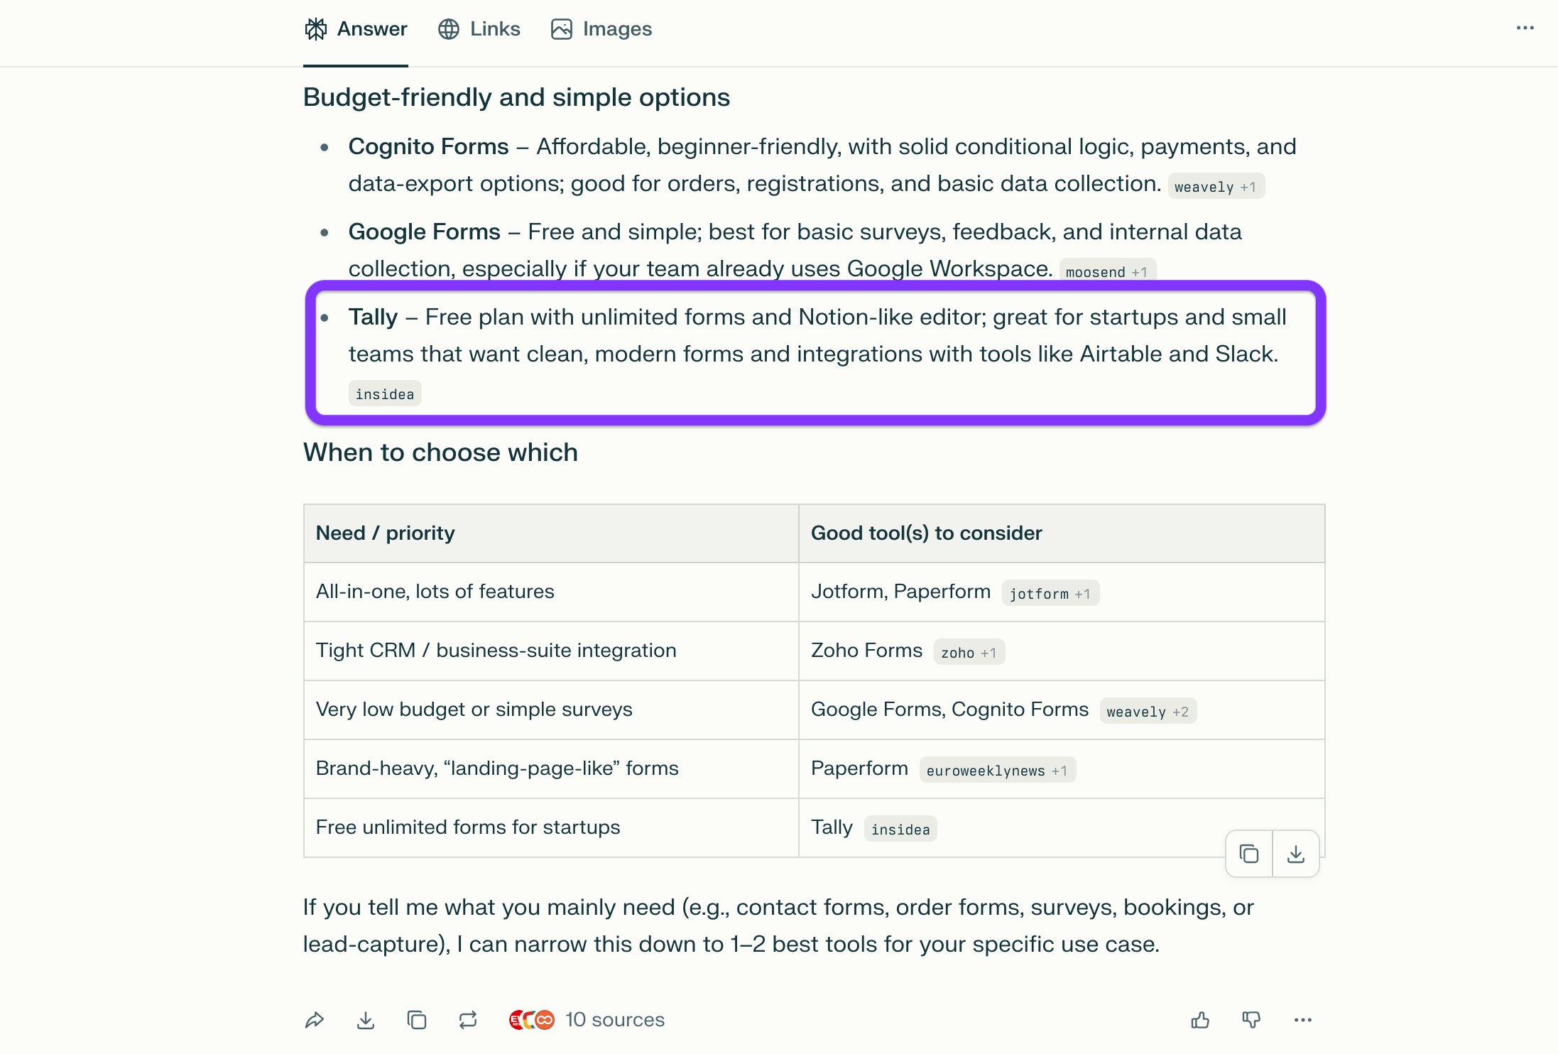
Task: Switch to the Links tab
Action: [x=479, y=29]
